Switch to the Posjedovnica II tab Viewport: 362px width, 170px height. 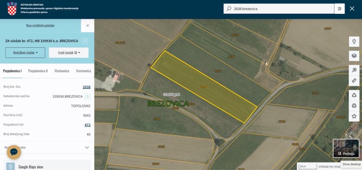(x=38, y=71)
